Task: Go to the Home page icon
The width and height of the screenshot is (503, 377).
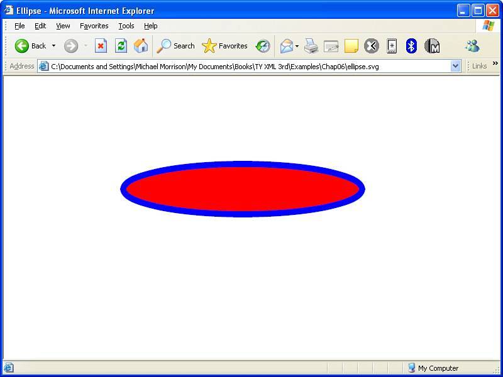Action: tap(141, 46)
